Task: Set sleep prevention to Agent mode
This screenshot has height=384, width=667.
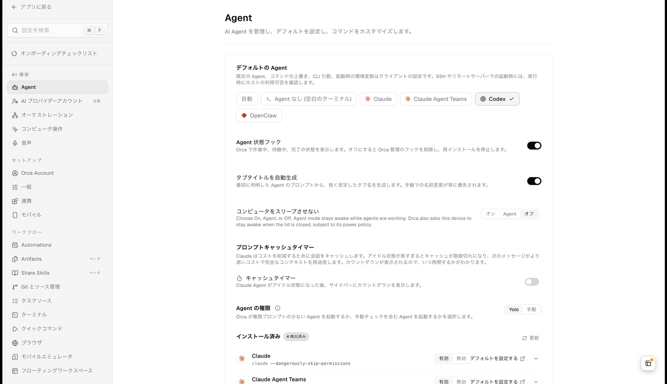Action: (509, 214)
